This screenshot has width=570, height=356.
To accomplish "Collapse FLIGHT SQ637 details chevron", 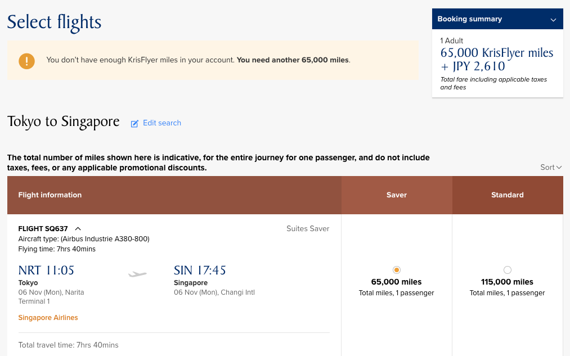I will tap(78, 228).
